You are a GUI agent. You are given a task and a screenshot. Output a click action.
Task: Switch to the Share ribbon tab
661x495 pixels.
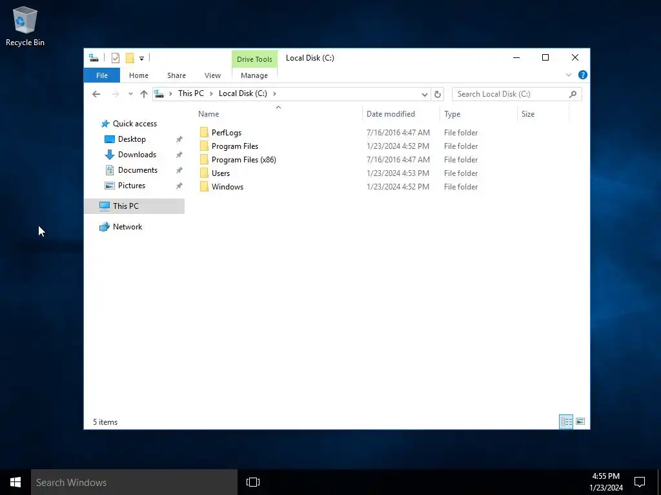(176, 75)
